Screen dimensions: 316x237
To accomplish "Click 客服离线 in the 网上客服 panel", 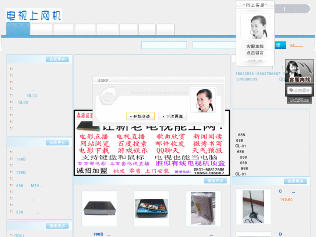I will pos(255,47).
